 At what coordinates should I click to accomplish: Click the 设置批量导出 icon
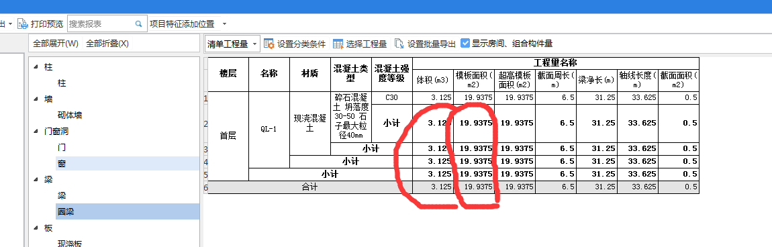coord(399,44)
